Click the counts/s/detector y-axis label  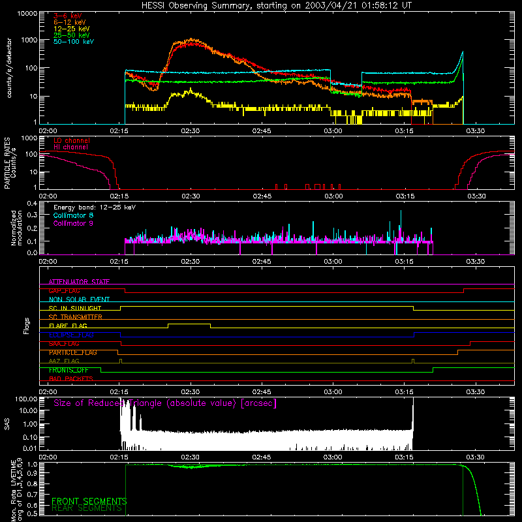pos(9,68)
